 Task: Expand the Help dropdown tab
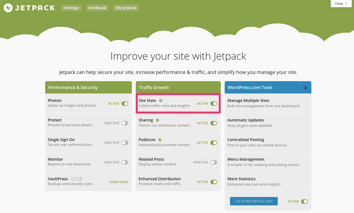[341, 4]
